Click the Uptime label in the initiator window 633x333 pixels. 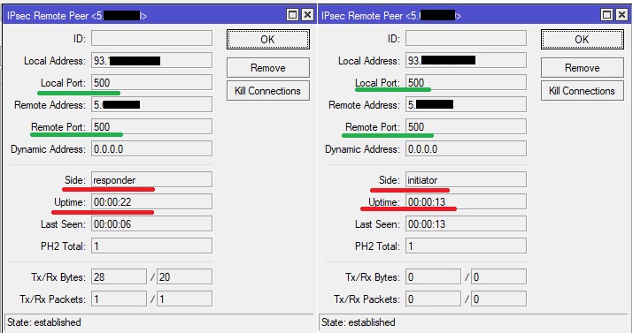(x=384, y=201)
